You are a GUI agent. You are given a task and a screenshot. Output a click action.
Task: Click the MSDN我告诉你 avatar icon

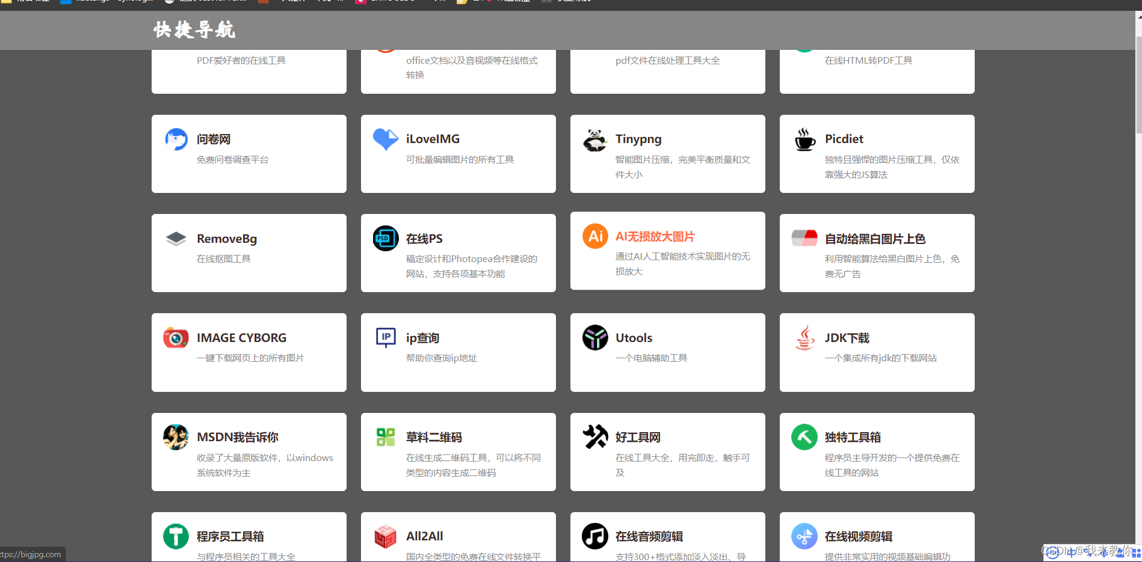coord(176,437)
